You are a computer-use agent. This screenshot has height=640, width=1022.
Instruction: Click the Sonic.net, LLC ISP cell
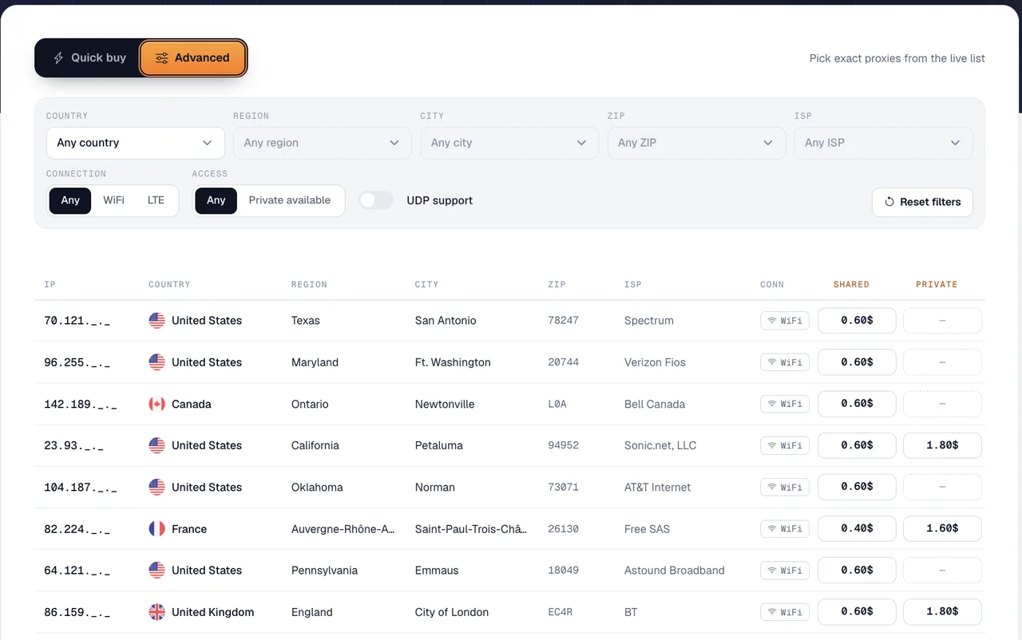660,445
